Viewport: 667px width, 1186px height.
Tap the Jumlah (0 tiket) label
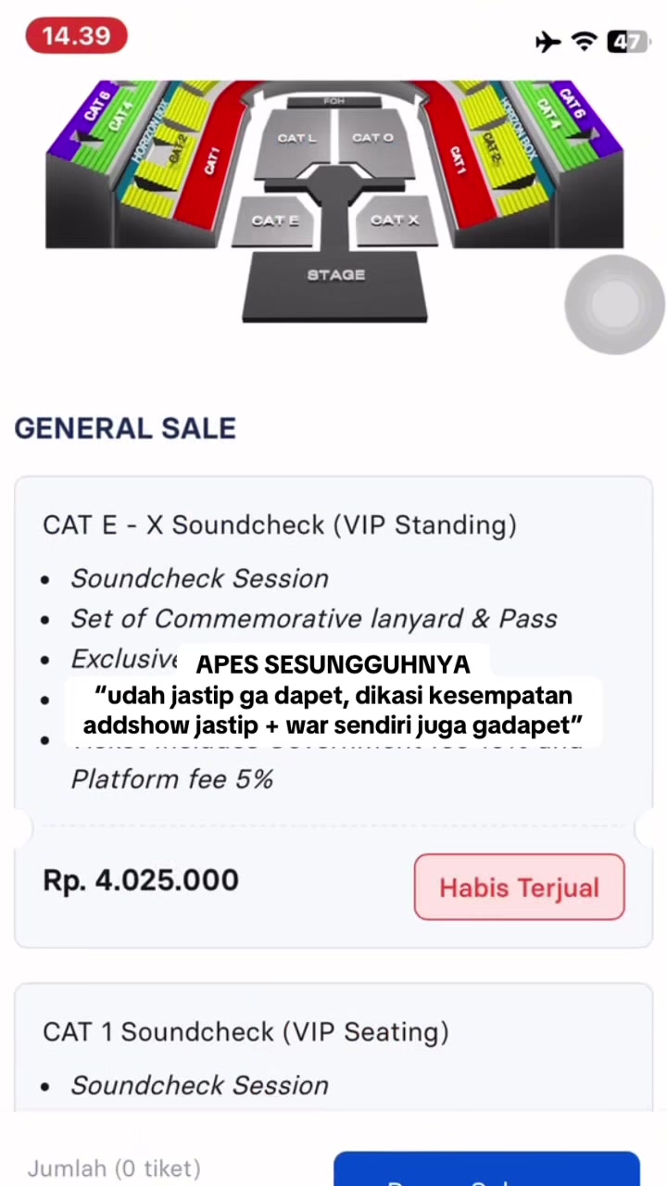pyautogui.click(x=114, y=1169)
